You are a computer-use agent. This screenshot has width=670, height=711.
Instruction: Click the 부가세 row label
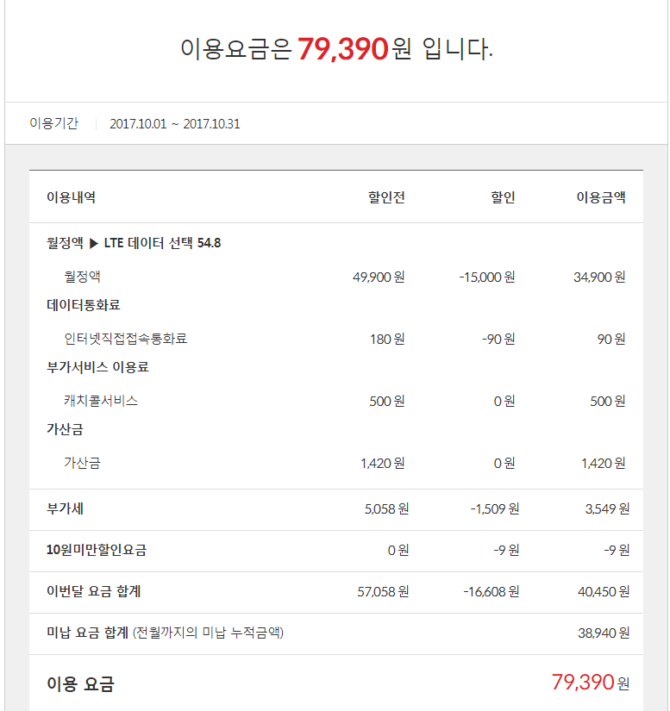click(x=65, y=508)
